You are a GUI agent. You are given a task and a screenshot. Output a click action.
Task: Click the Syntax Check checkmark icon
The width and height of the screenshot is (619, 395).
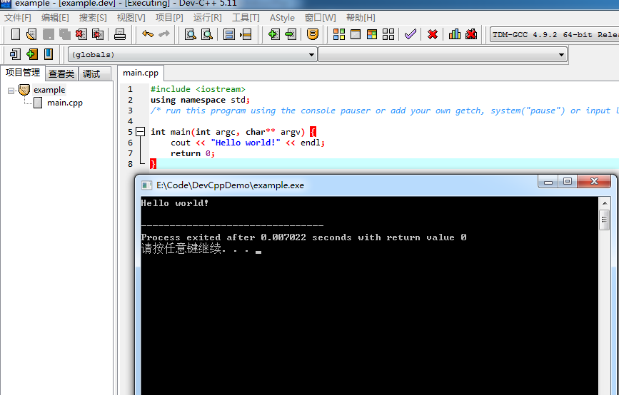pos(411,34)
